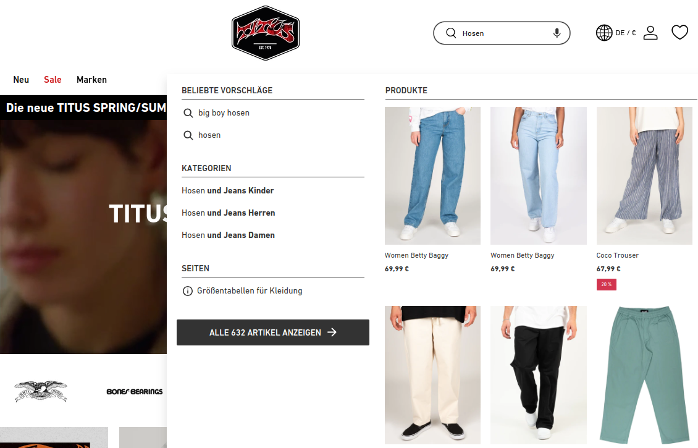
Task: Open the wishlist heart icon
Action: point(679,33)
